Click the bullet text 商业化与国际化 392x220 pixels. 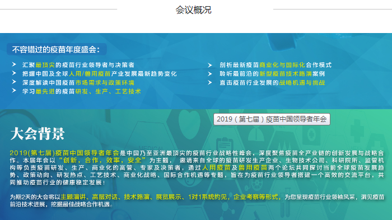click(x=282, y=65)
